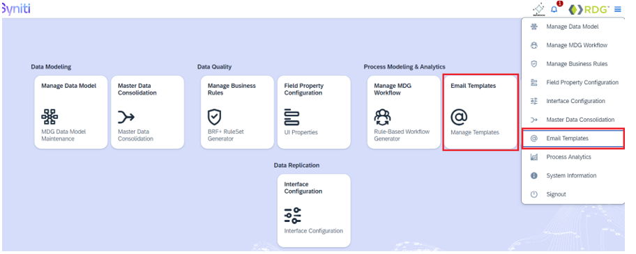Select Manage Data Model in the menu
The image size is (636, 254).
coord(573,26)
